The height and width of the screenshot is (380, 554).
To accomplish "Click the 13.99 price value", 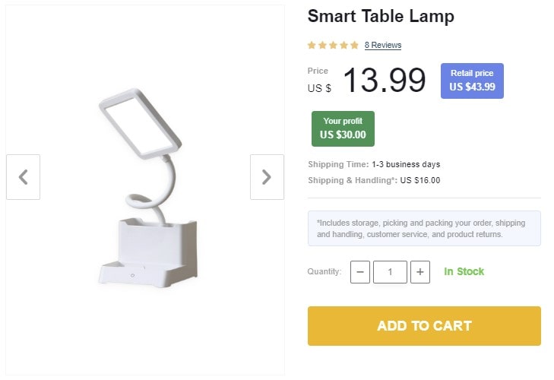I will click(x=384, y=80).
